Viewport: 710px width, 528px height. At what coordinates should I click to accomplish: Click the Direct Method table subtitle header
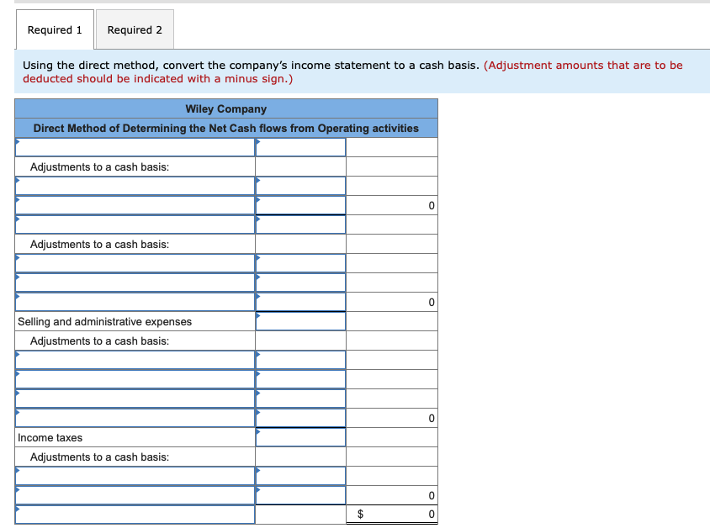click(x=225, y=128)
